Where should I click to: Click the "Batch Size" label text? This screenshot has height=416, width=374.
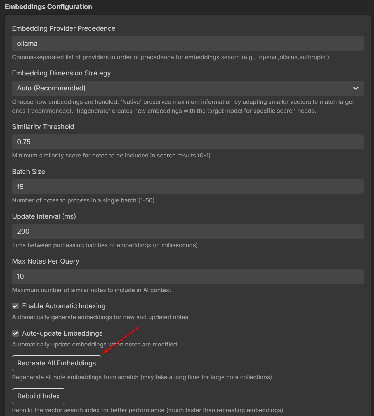click(x=29, y=172)
